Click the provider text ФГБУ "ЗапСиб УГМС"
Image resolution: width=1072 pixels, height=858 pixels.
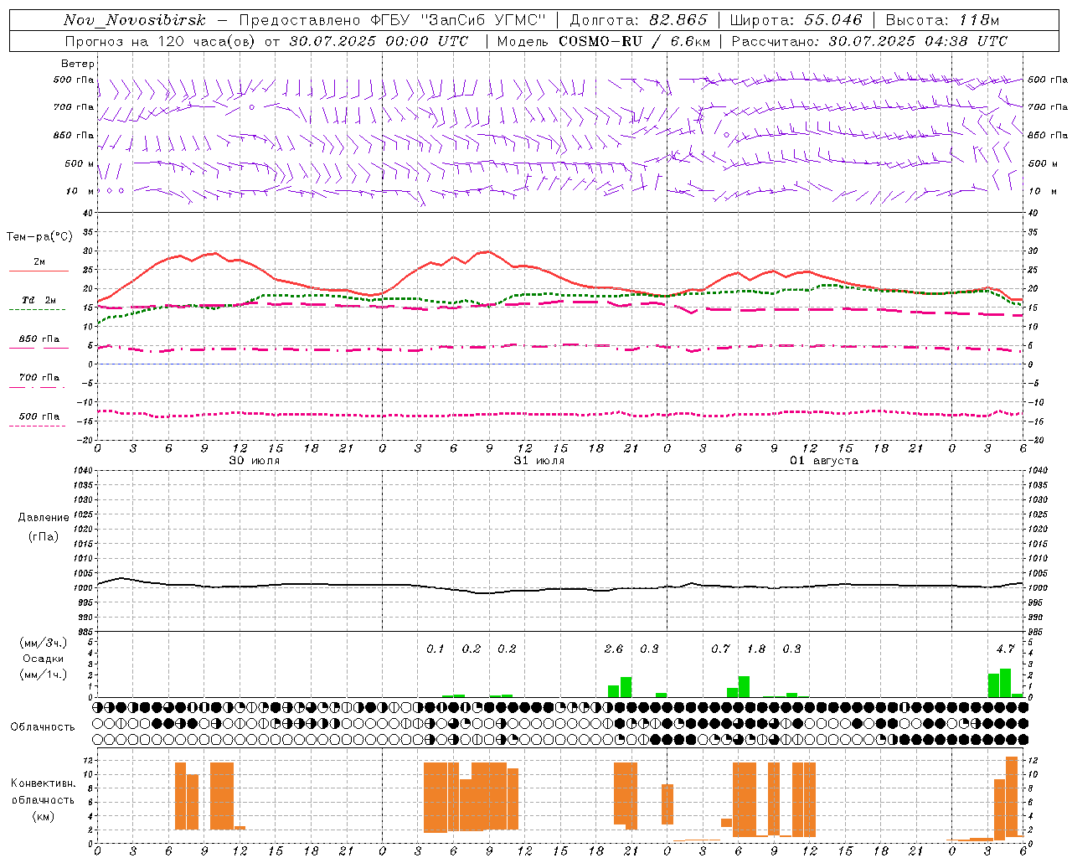pyautogui.click(x=458, y=20)
